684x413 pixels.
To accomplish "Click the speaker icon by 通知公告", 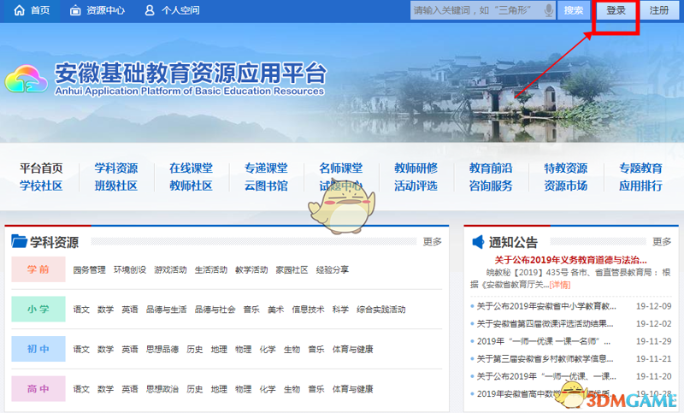I will 478,242.
